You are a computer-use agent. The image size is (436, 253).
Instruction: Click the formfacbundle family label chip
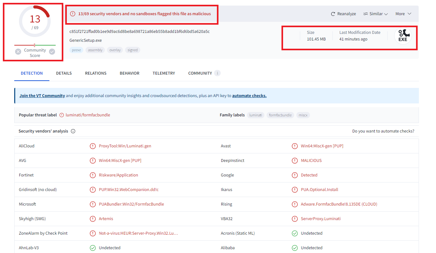(280, 115)
